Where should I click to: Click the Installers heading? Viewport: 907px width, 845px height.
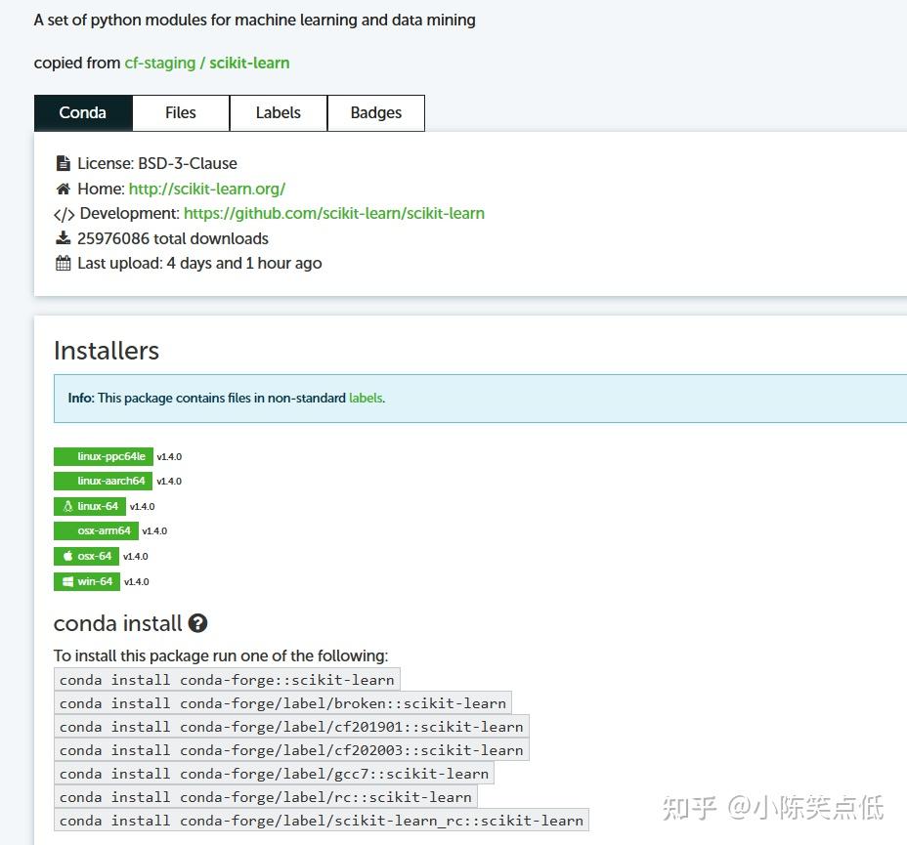pyautogui.click(x=107, y=351)
